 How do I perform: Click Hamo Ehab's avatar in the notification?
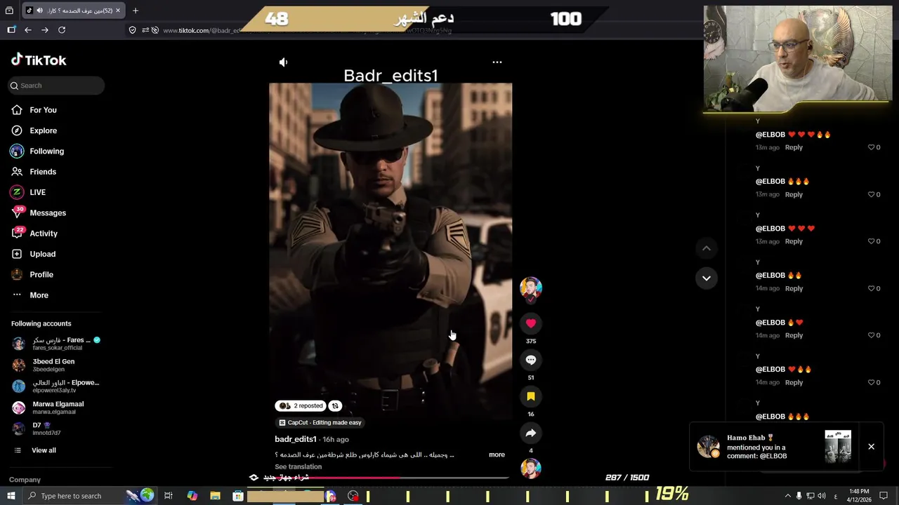[x=708, y=447]
